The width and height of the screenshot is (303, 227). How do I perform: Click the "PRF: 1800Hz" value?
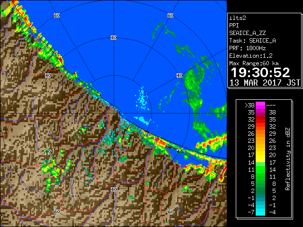248,48
